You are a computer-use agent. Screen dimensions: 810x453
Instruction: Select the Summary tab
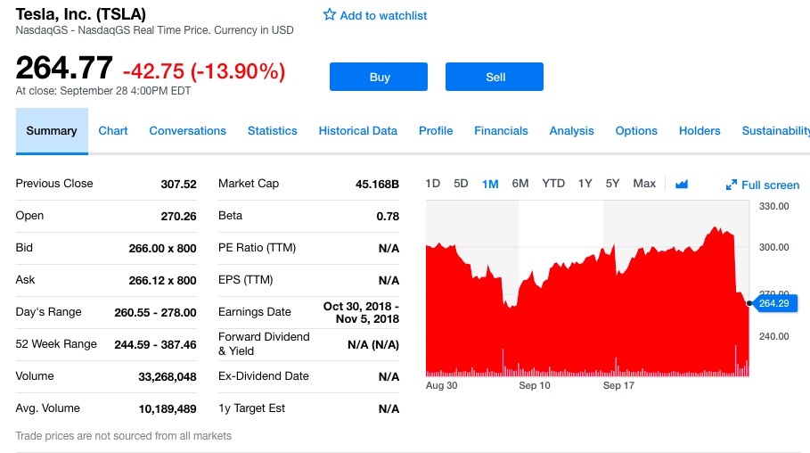pos(52,131)
